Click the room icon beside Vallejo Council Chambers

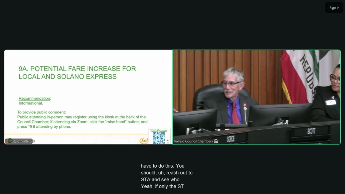[x=216, y=141]
